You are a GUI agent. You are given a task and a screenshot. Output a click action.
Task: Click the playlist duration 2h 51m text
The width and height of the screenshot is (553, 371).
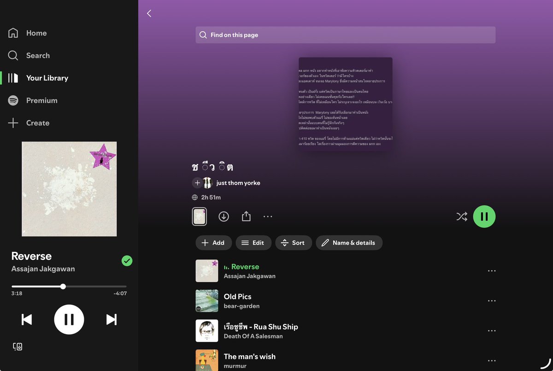coord(211,197)
